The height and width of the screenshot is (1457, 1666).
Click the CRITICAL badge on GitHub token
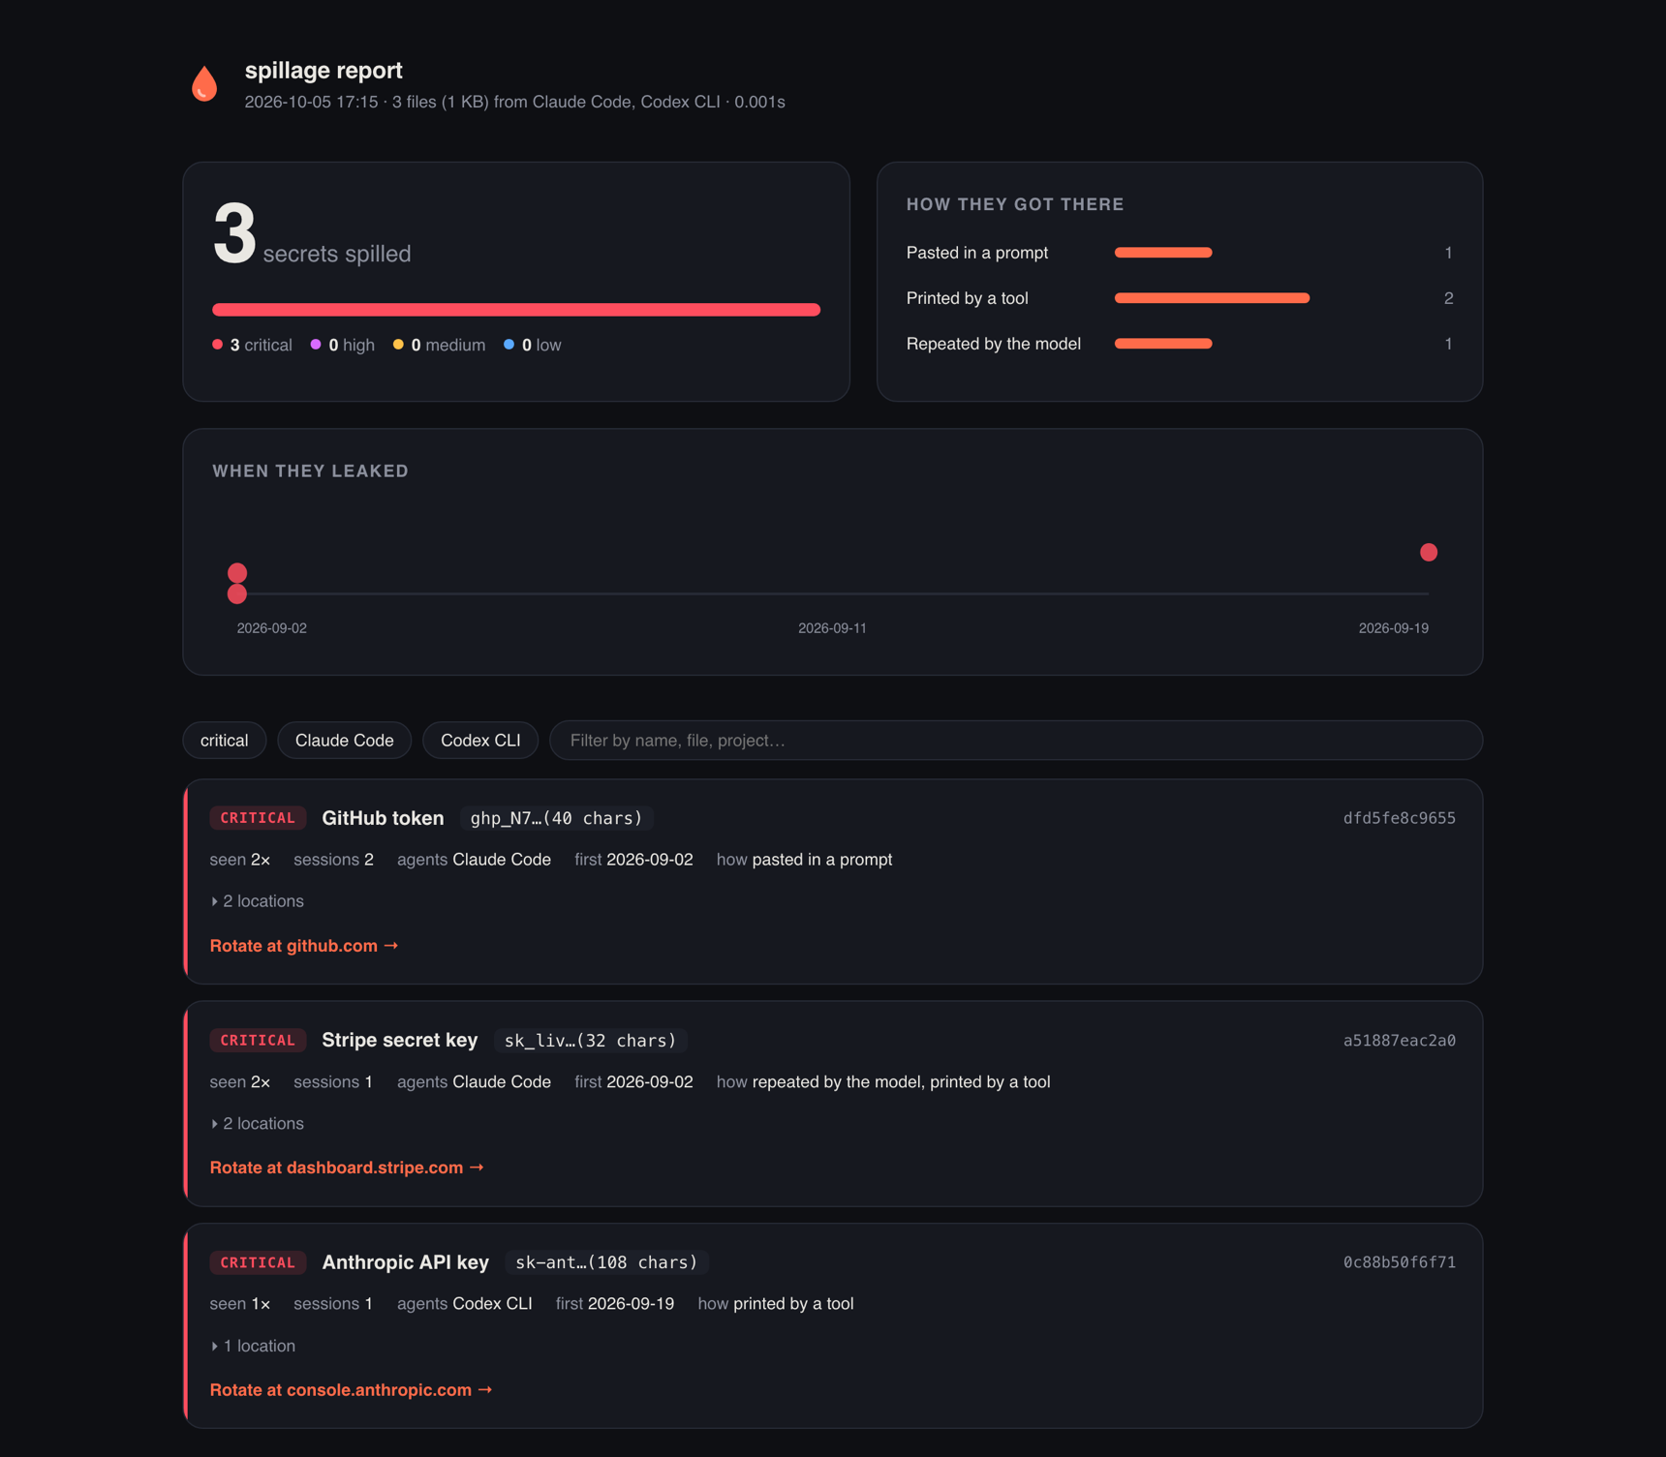pyautogui.click(x=258, y=818)
